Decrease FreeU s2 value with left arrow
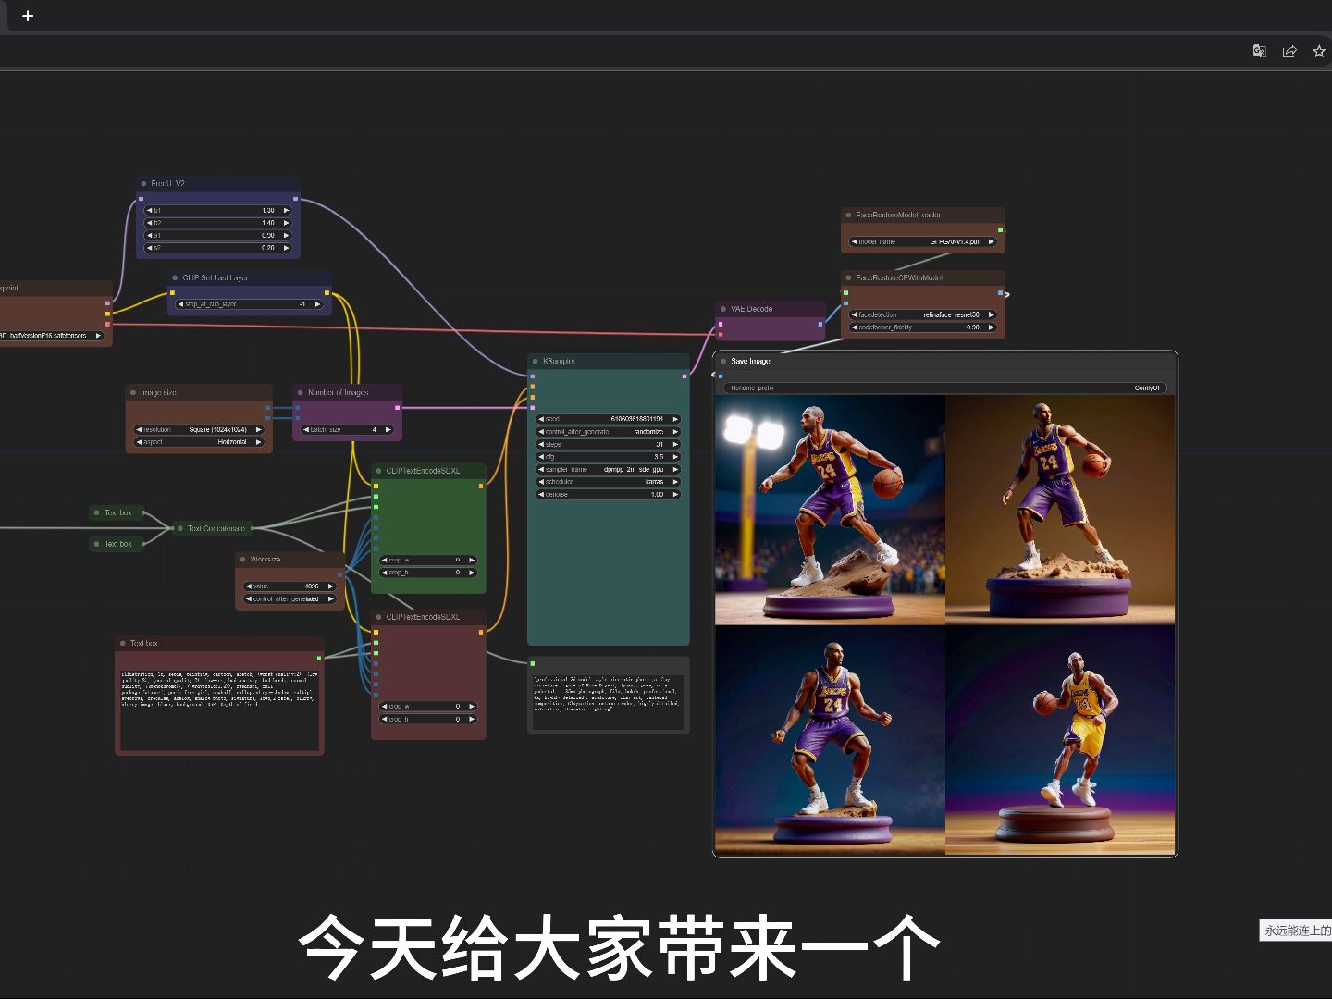1332x999 pixels. tap(150, 248)
